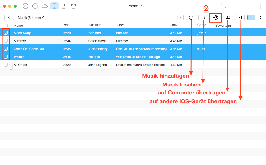Sort by Alben column header
This screenshot has width=266, height=165.
click(x=120, y=25)
